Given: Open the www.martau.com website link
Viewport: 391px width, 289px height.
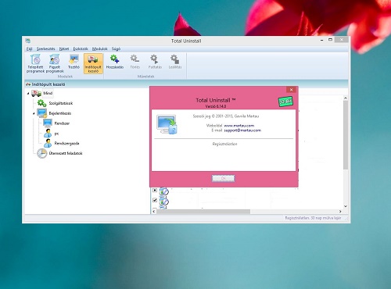Looking at the screenshot, I should pos(239,126).
